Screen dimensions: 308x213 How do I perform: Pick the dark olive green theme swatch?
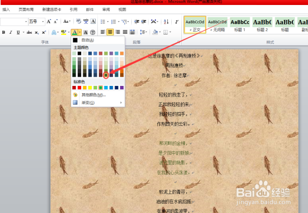point(106,75)
